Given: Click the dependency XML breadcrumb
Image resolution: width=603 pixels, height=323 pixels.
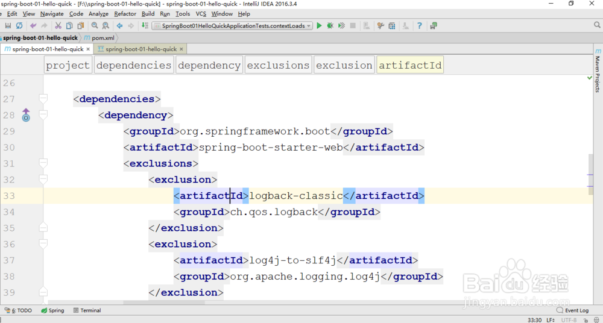Looking at the screenshot, I should (x=209, y=65).
